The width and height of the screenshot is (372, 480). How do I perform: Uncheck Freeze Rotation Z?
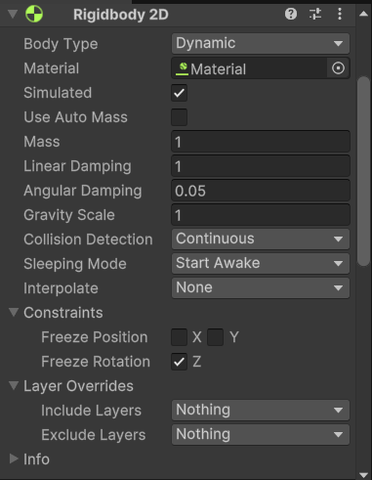[x=179, y=362]
